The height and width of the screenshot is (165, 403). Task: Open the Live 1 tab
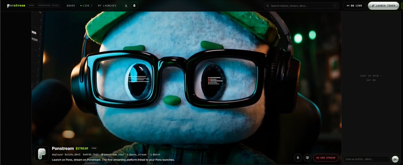(87, 6)
